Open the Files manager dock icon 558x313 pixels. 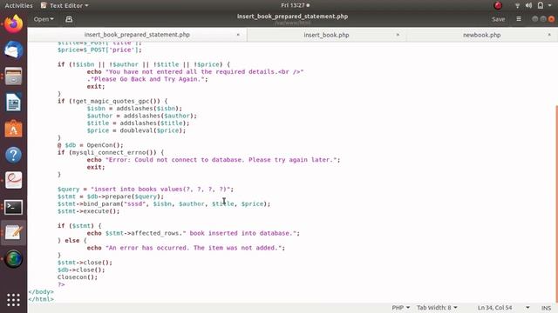tap(14, 77)
